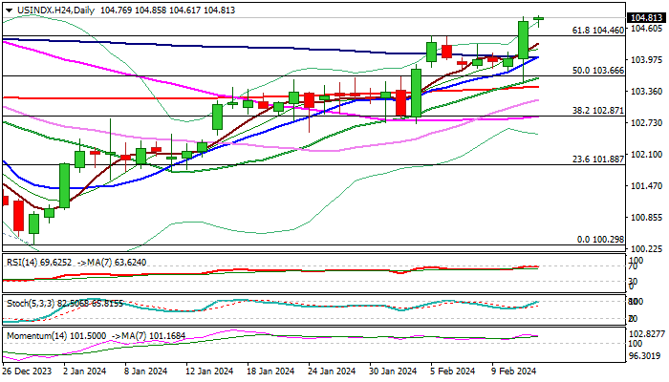Click the 103.360 price axis value

(x=646, y=92)
